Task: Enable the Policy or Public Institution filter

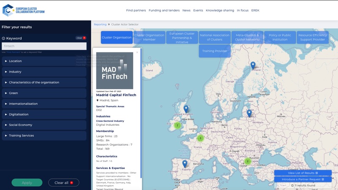Action: click(280, 38)
